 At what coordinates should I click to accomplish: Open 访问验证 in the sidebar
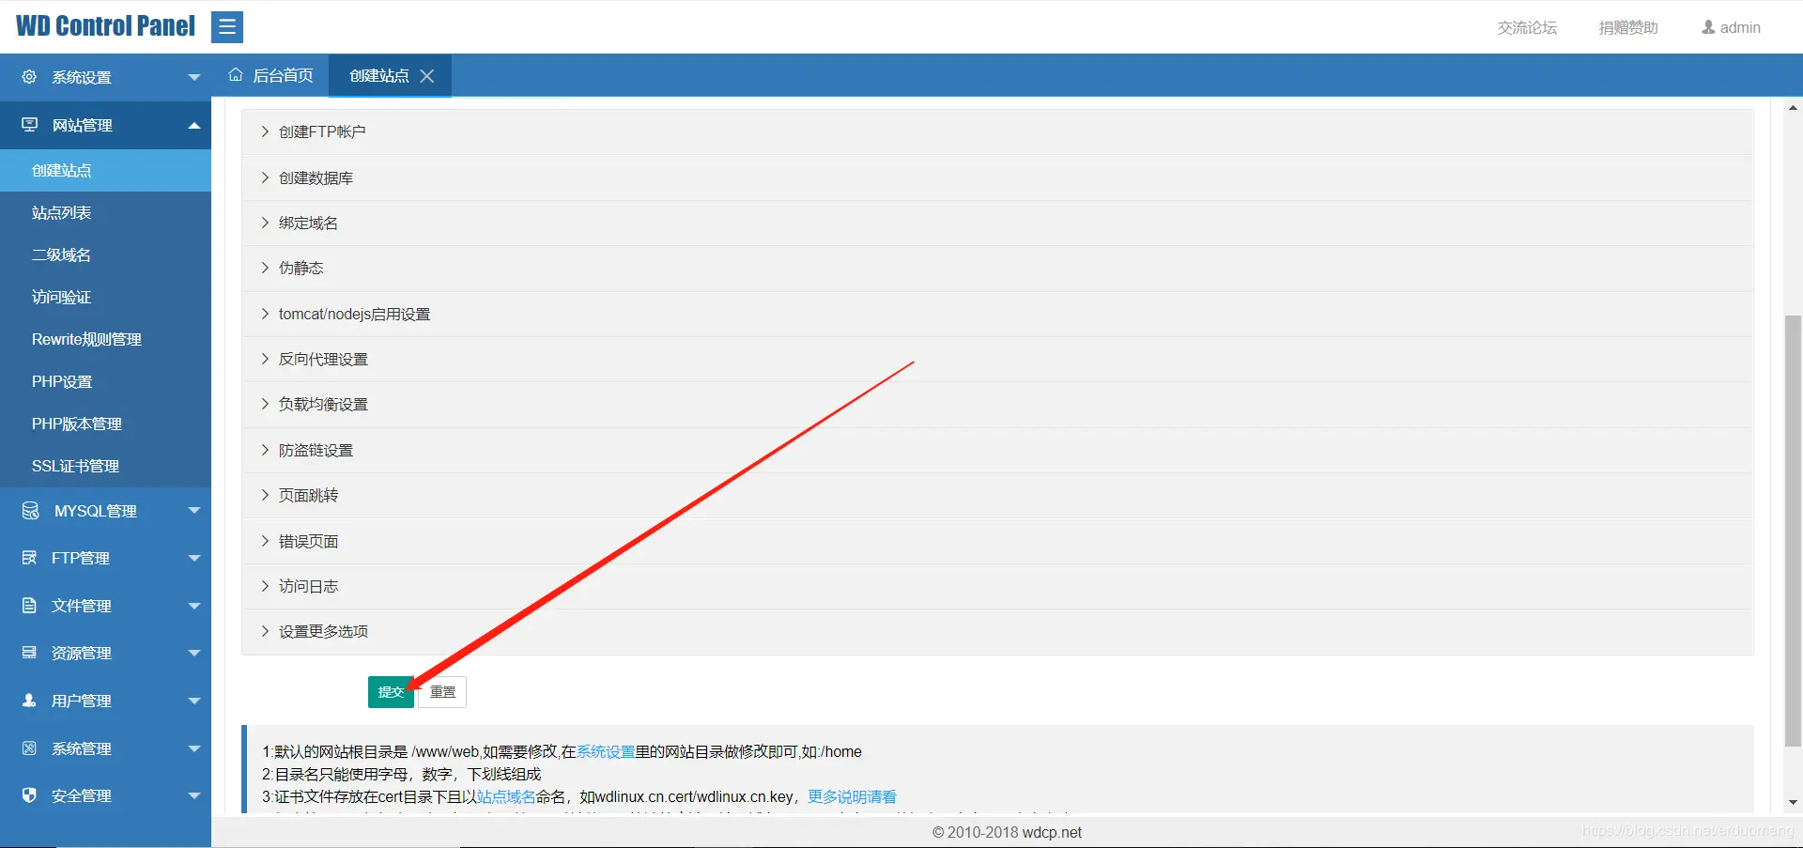tap(105, 297)
